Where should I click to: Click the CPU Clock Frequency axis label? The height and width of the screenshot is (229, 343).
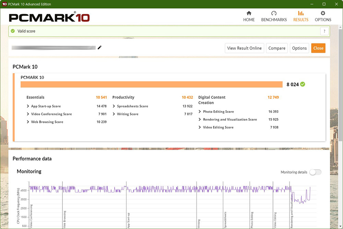18,206
